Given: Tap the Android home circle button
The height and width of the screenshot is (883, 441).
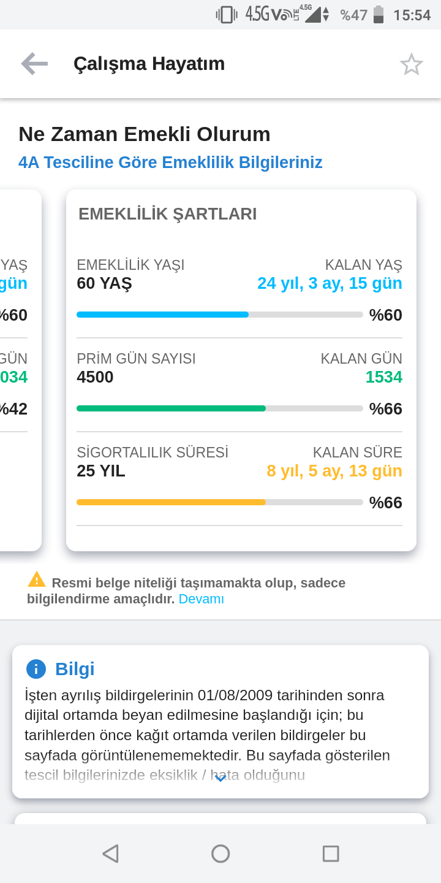Looking at the screenshot, I should (221, 854).
